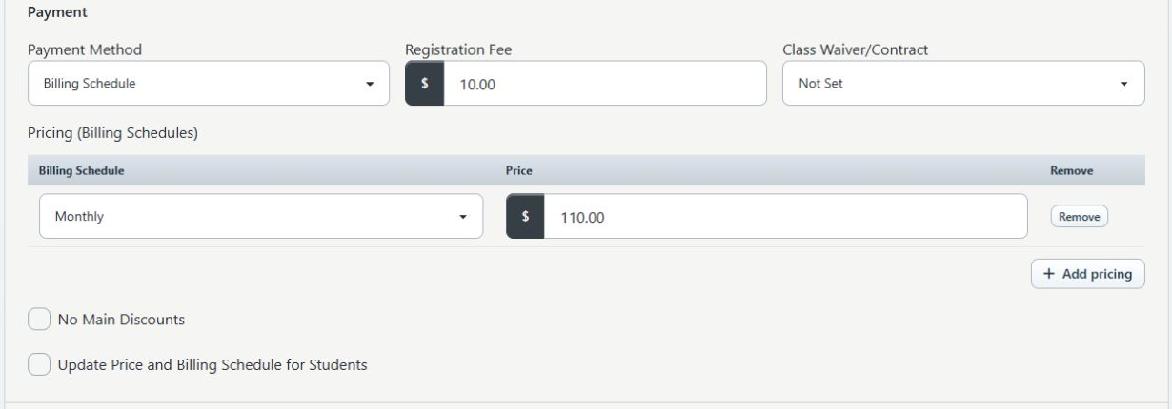1172x409 pixels.
Task: Click the Remove button for Monthly pricing
Action: (x=1079, y=217)
